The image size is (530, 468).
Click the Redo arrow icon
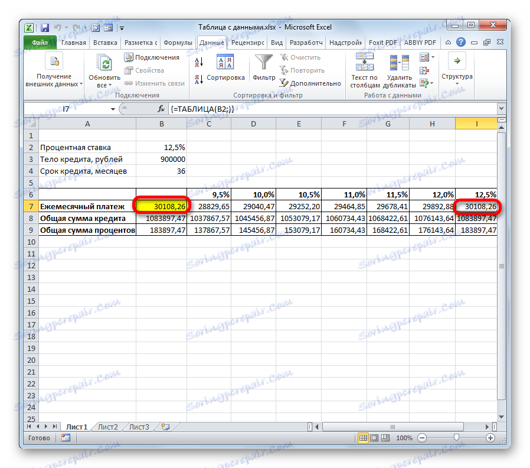[77, 28]
